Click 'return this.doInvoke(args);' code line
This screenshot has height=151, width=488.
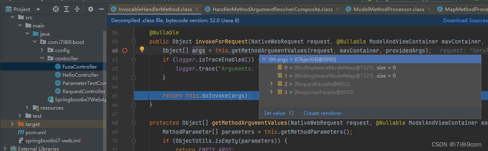(207, 96)
